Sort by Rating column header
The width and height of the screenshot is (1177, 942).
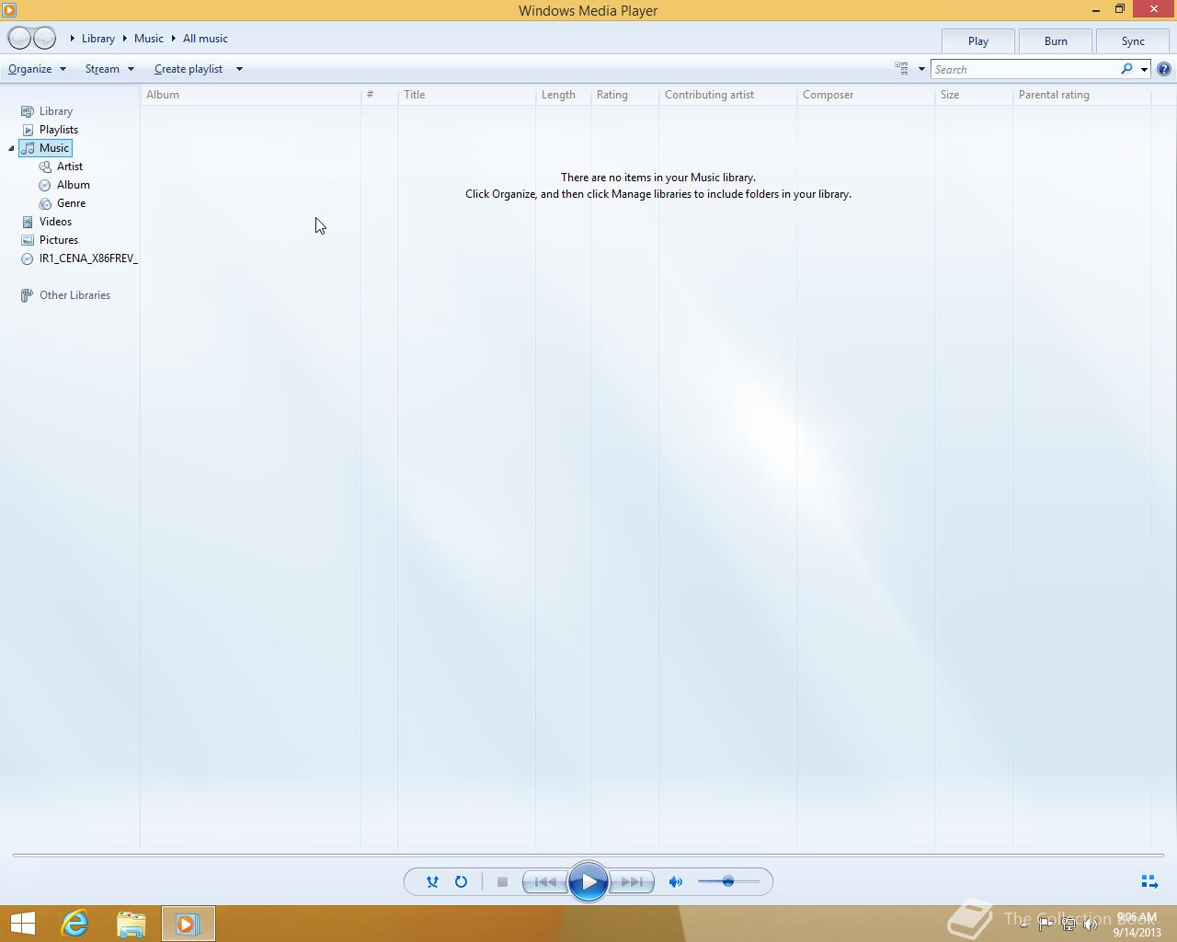point(624,95)
